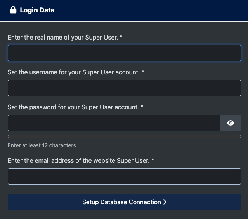Click the 'Set the username' label text

pyautogui.click(x=73, y=72)
